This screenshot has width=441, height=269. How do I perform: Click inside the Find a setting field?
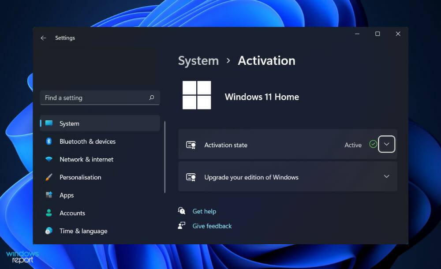(x=88, y=97)
